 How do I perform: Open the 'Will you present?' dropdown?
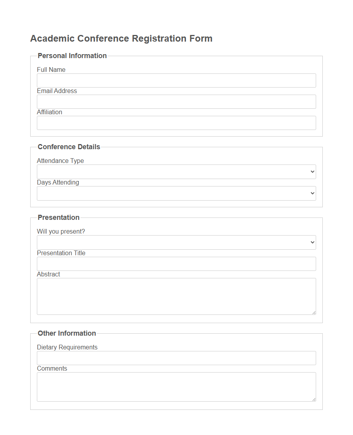click(x=176, y=242)
